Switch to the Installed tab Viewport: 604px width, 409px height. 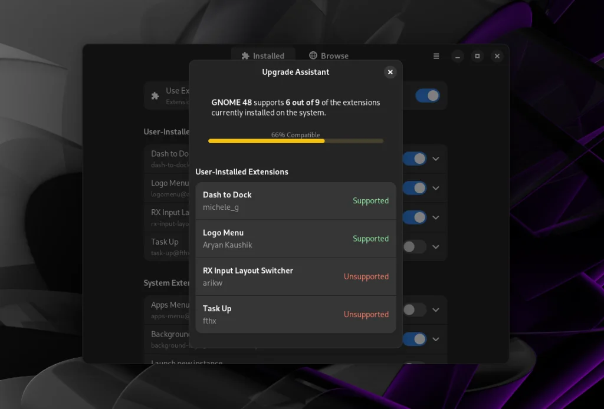coord(263,56)
